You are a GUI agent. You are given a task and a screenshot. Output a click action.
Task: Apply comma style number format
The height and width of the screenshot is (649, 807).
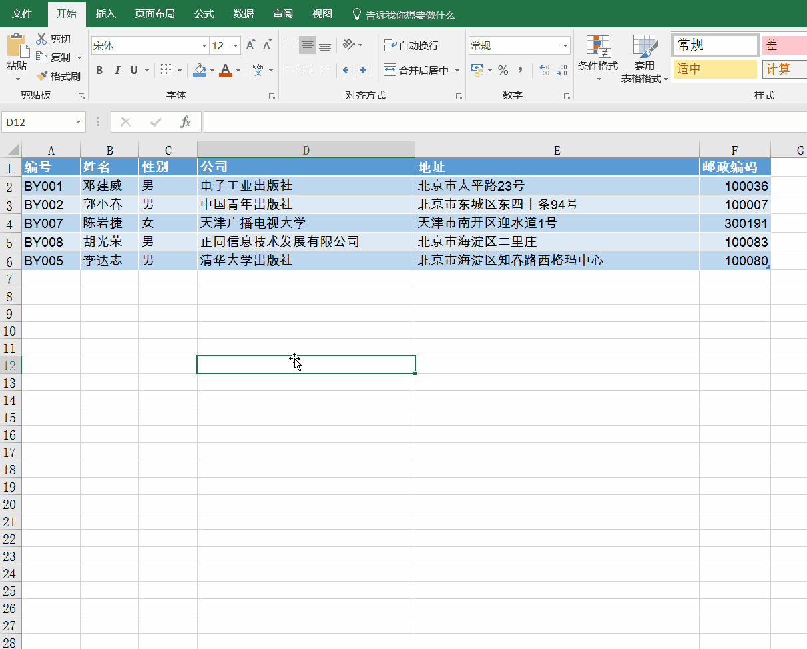pyautogui.click(x=520, y=70)
